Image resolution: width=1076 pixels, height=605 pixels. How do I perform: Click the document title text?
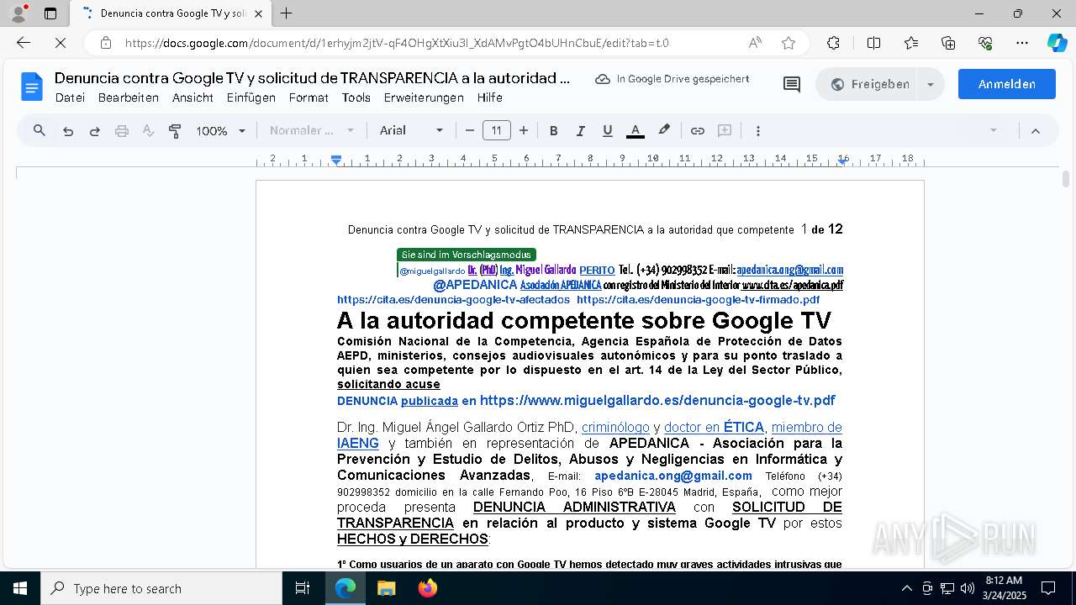[x=312, y=78]
